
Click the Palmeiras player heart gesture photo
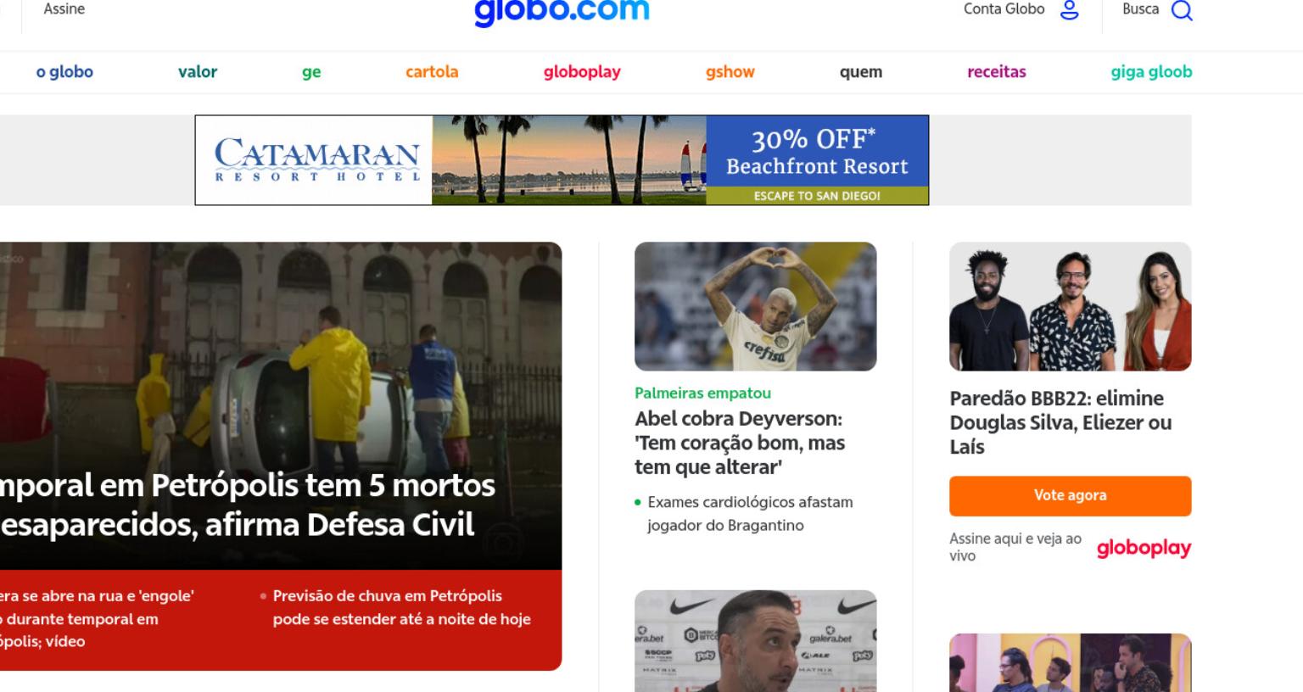755,306
